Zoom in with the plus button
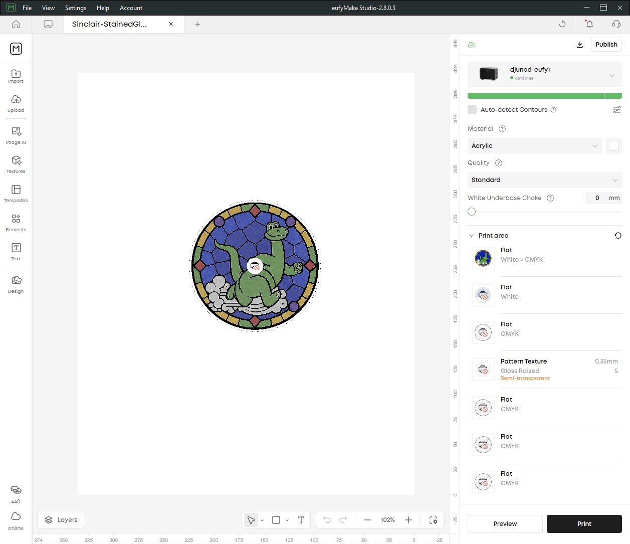The width and height of the screenshot is (630, 544). pos(408,520)
